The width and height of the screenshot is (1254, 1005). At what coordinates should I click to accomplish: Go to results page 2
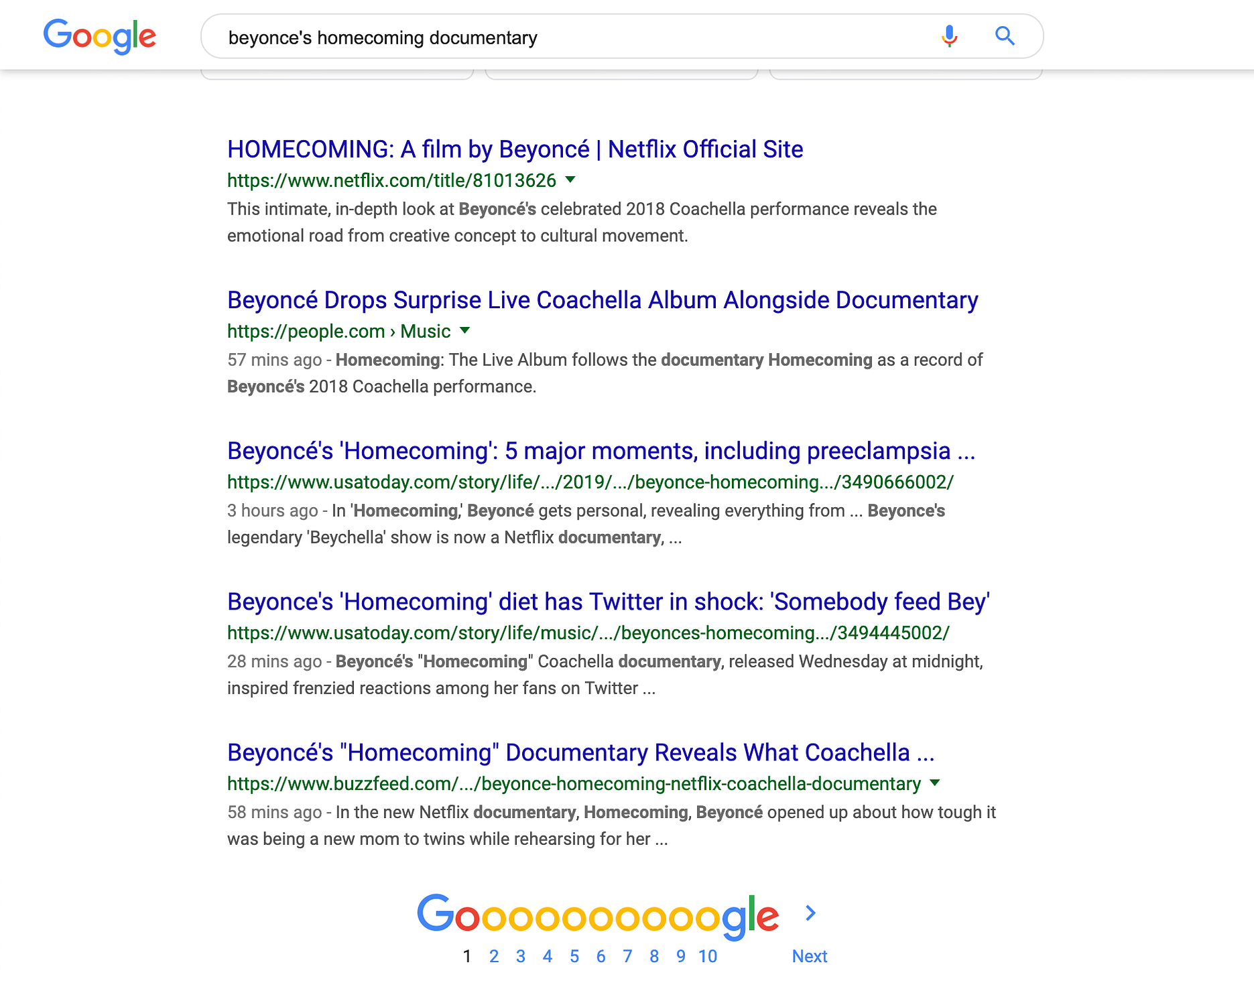click(x=494, y=956)
